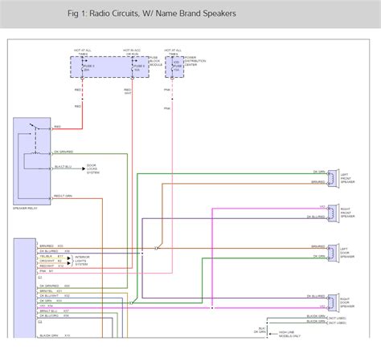This screenshot has width=381, height=349.
Task: Click the "HOT IN ACC OR RUN" label
Action: click(x=132, y=52)
